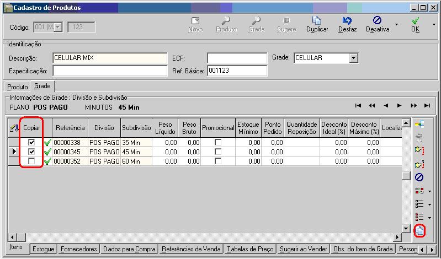Uncheck Copiar for reference 00000345

coord(31,152)
